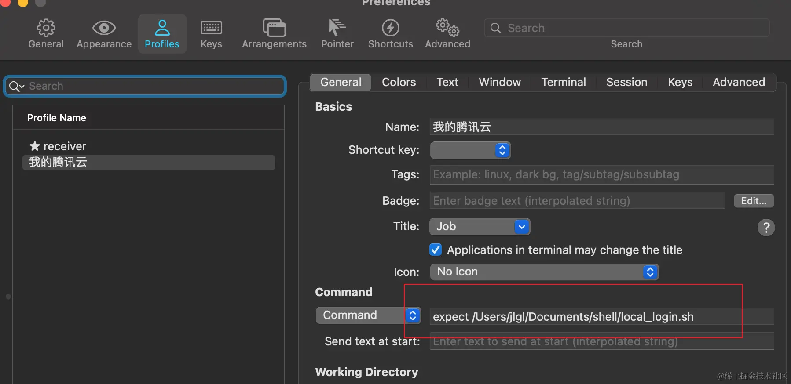Image resolution: width=791 pixels, height=384 pixels.
Task: Select the Profiles person icon
Action: pos(162,28)
